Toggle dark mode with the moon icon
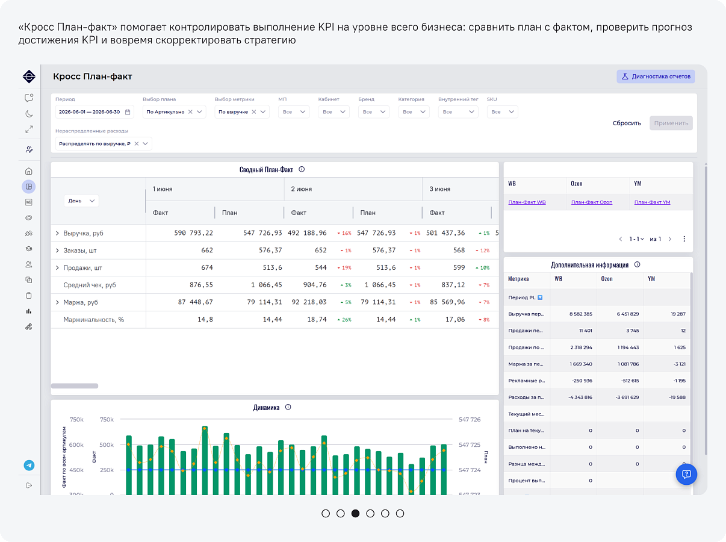 tap(29, 113)
